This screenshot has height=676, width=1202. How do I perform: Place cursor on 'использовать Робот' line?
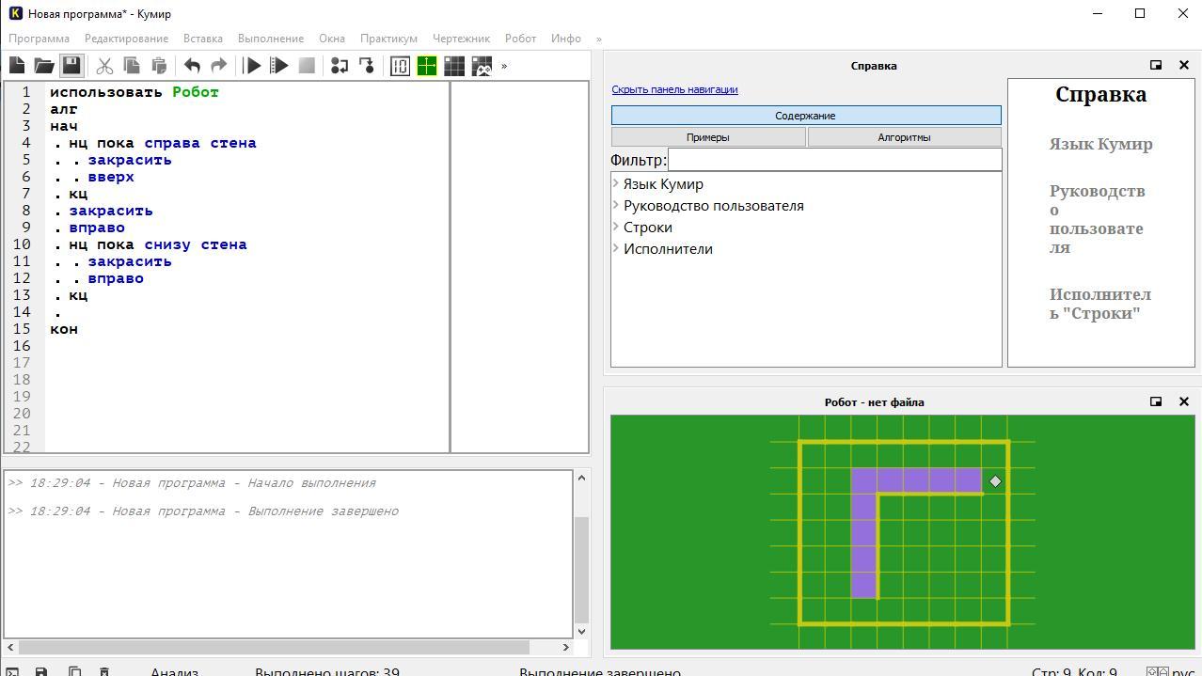[x=134, y=92]
